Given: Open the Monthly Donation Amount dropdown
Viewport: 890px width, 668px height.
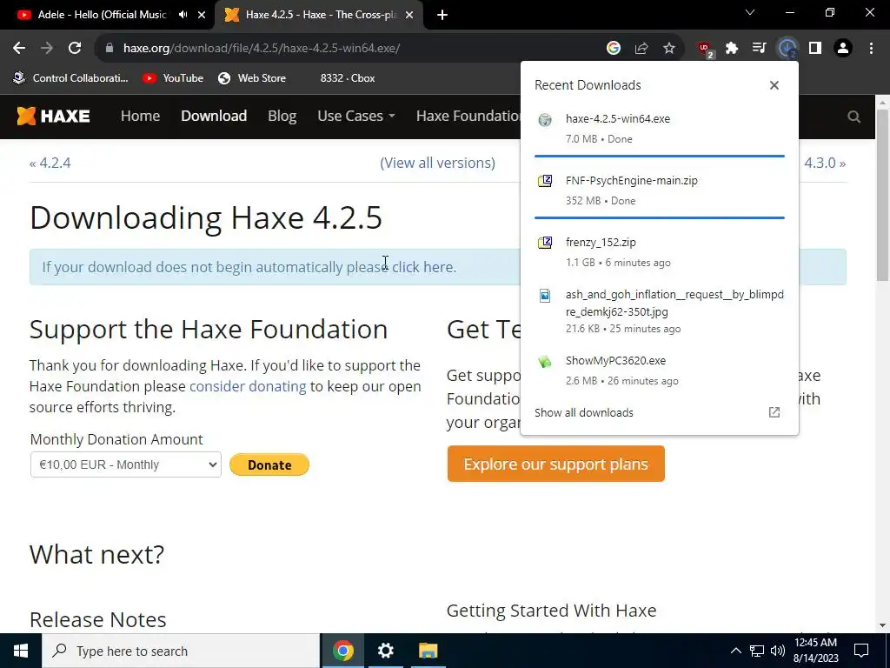Looking at the screenshot, I should [125, 464].
